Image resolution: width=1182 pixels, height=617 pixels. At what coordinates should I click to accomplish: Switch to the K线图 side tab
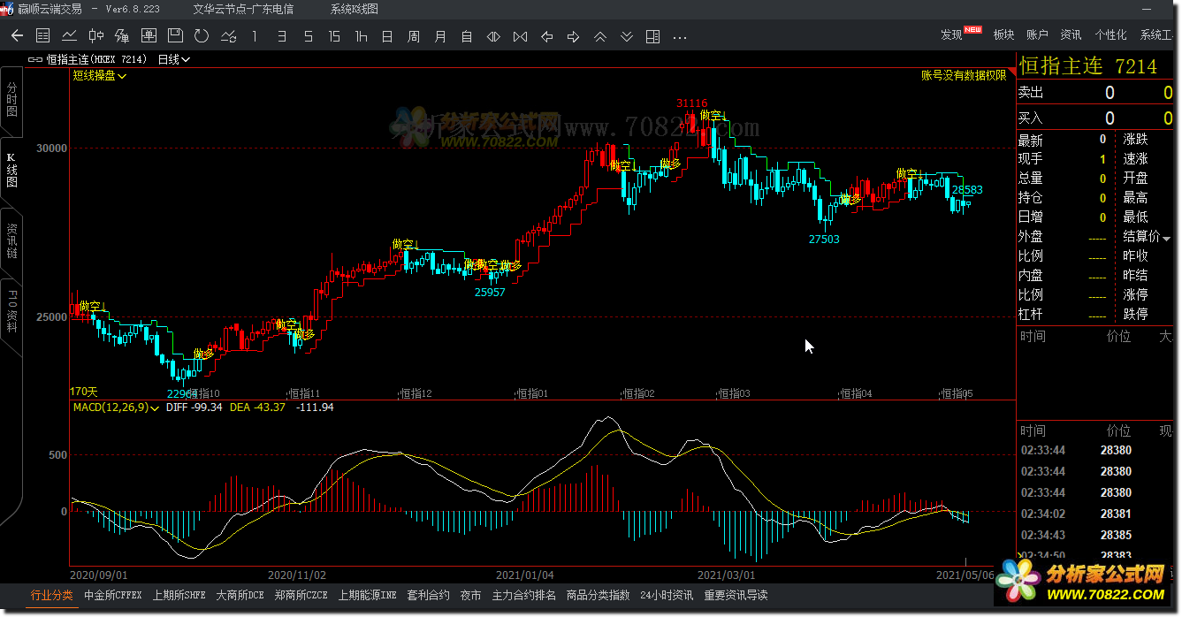(11, 170)
